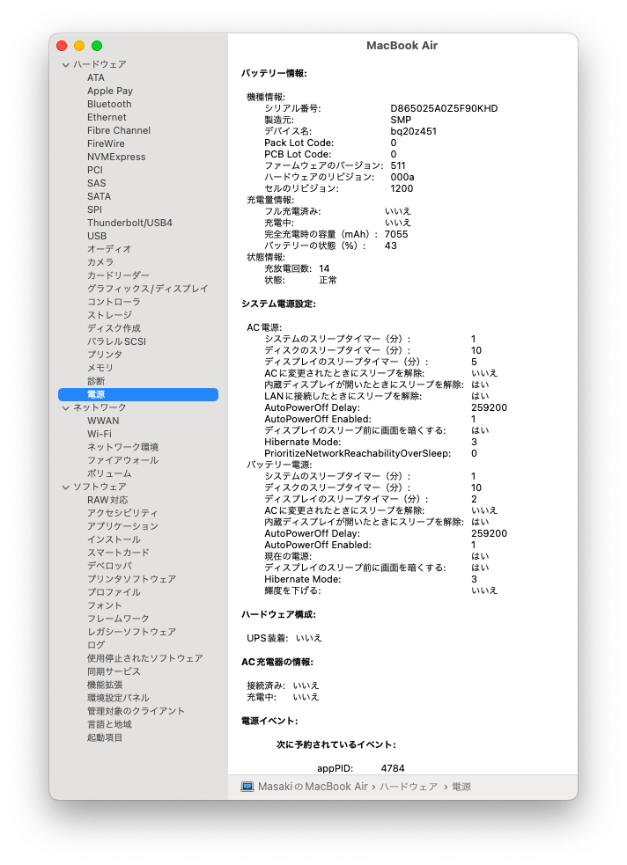The image size is (627, 865).
Task: Open Wi-Fi network info
Action: 100,435
